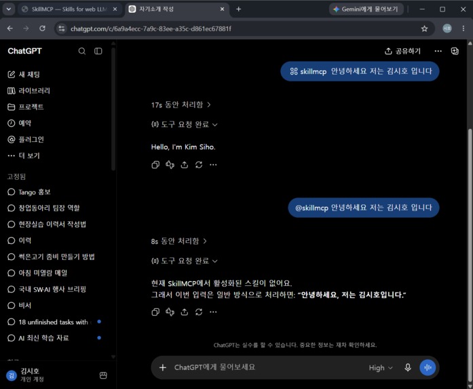Bookmark this page with the star icon
Screen dimensions: 473x389
(424, 29)
